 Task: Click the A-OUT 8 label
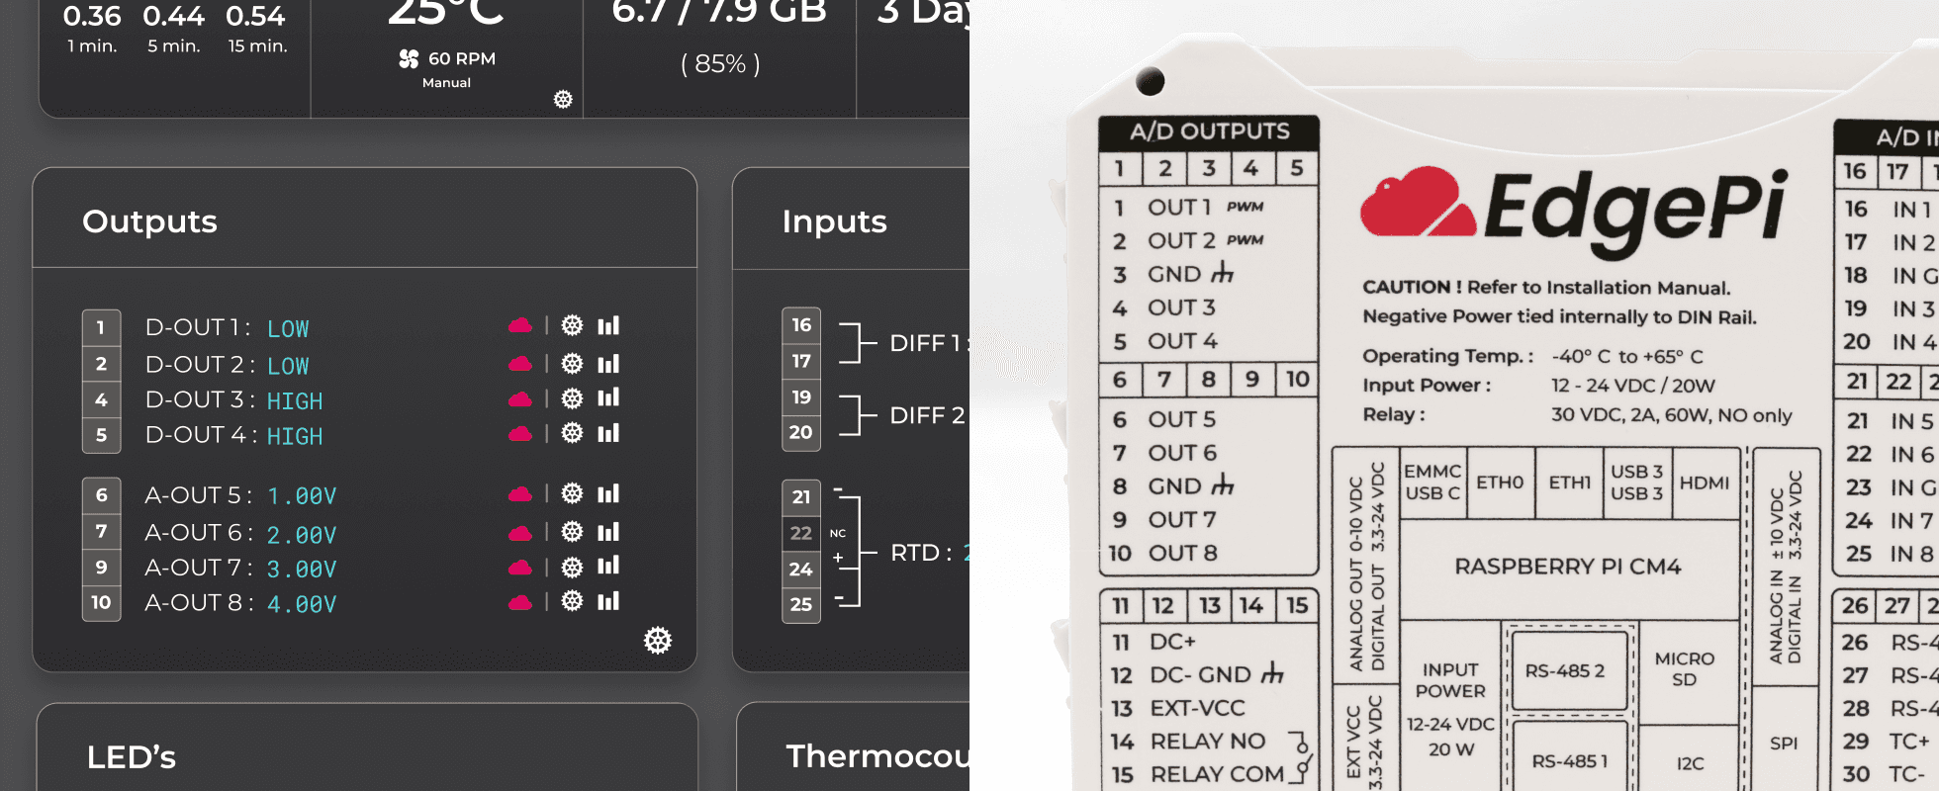click(197, 602)
